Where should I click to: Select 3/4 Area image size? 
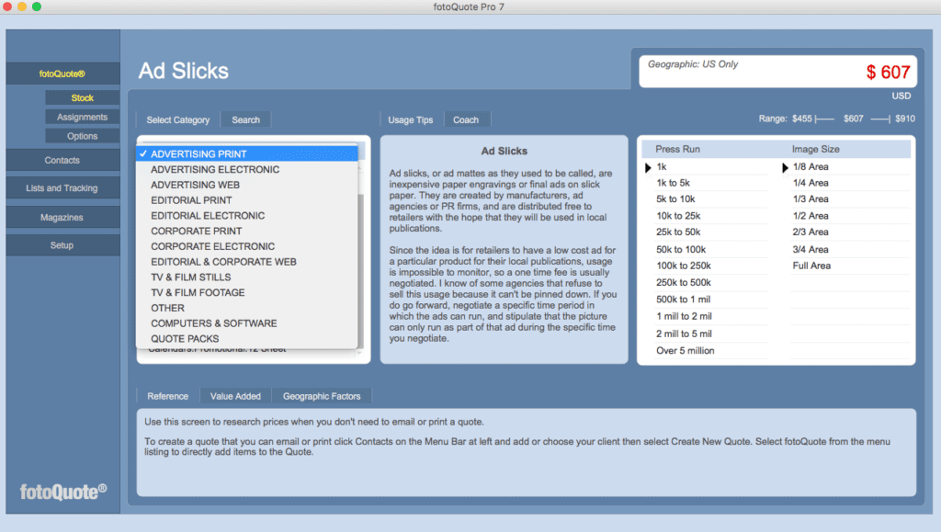click(811, 250)
